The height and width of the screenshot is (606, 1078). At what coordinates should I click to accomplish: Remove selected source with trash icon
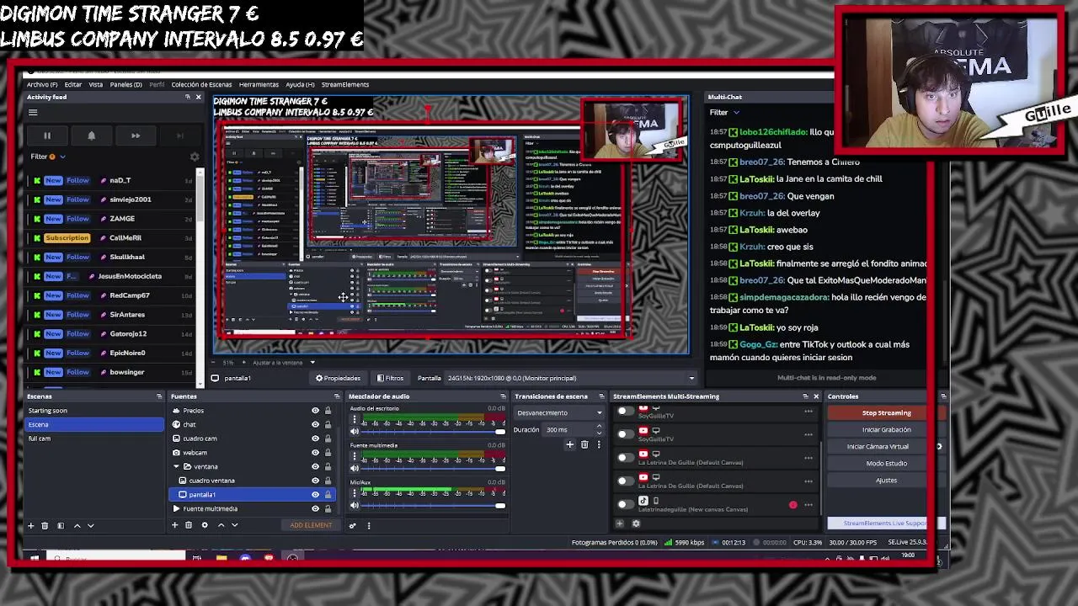(189, 525)
